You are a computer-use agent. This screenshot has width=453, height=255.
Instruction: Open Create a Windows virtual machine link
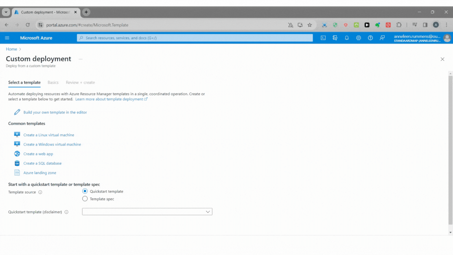pos(52,144)
